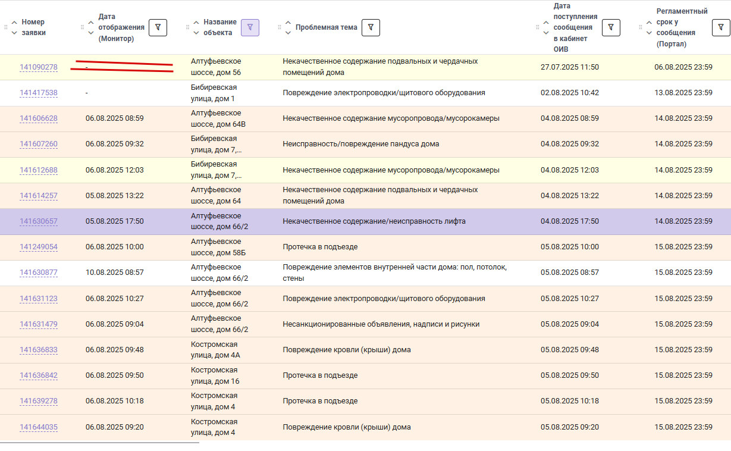Screen dimensions: 731x451
Task: Open request link 141631479
Action: tap(39, 324)
